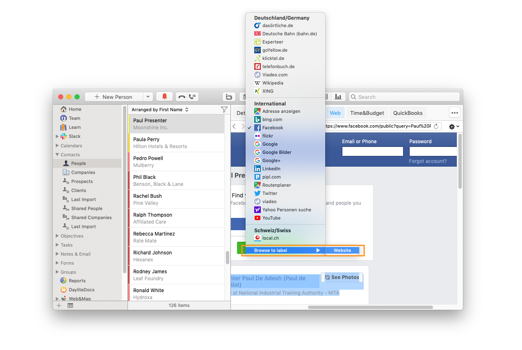Expand the Notes & Email section
Image resolution: width=522 pixels, height=350 pixels.
coord(57,254)
